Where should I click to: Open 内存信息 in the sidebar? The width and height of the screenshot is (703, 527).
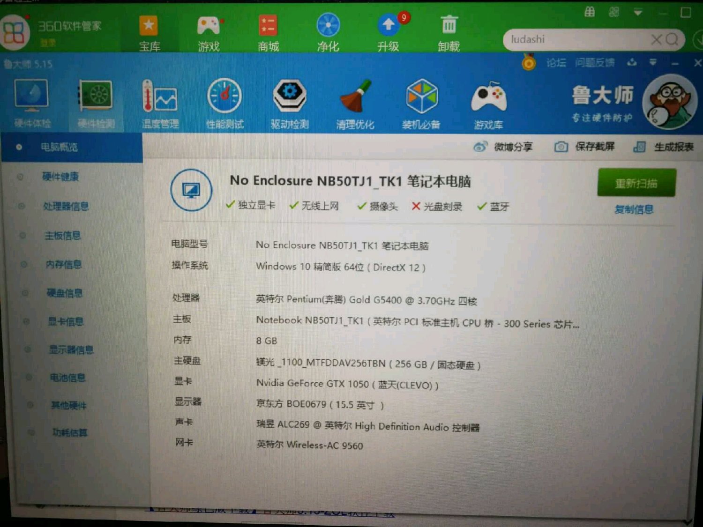[64, 264]
